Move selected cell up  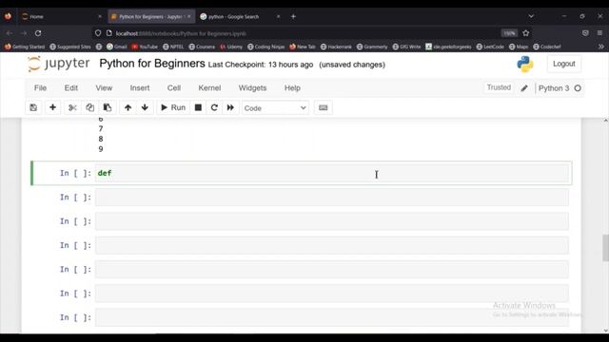pyautogui.click(x=128, y=107)
